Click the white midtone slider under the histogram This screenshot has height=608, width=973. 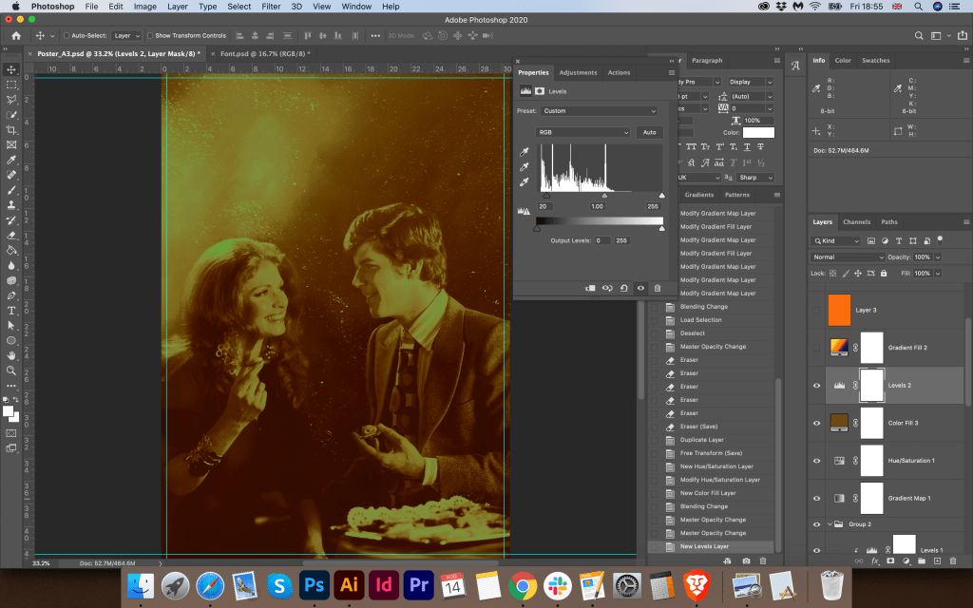[x=604, y=196]
